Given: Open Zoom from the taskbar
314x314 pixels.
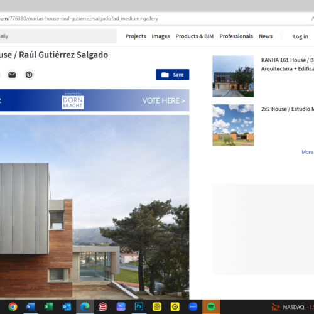Looking at the screenshot, I should pyautogui.click(x=193, y=307).
